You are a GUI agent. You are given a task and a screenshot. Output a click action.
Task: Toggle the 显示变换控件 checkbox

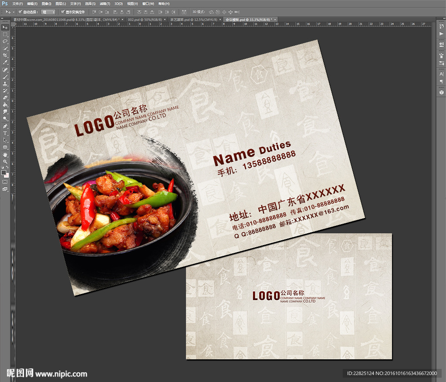point(63,12)
